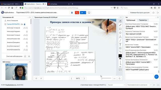Open a new browser tab
This screenshot has width=161, height=90.
pyautogui.click(x=72, y=4)
